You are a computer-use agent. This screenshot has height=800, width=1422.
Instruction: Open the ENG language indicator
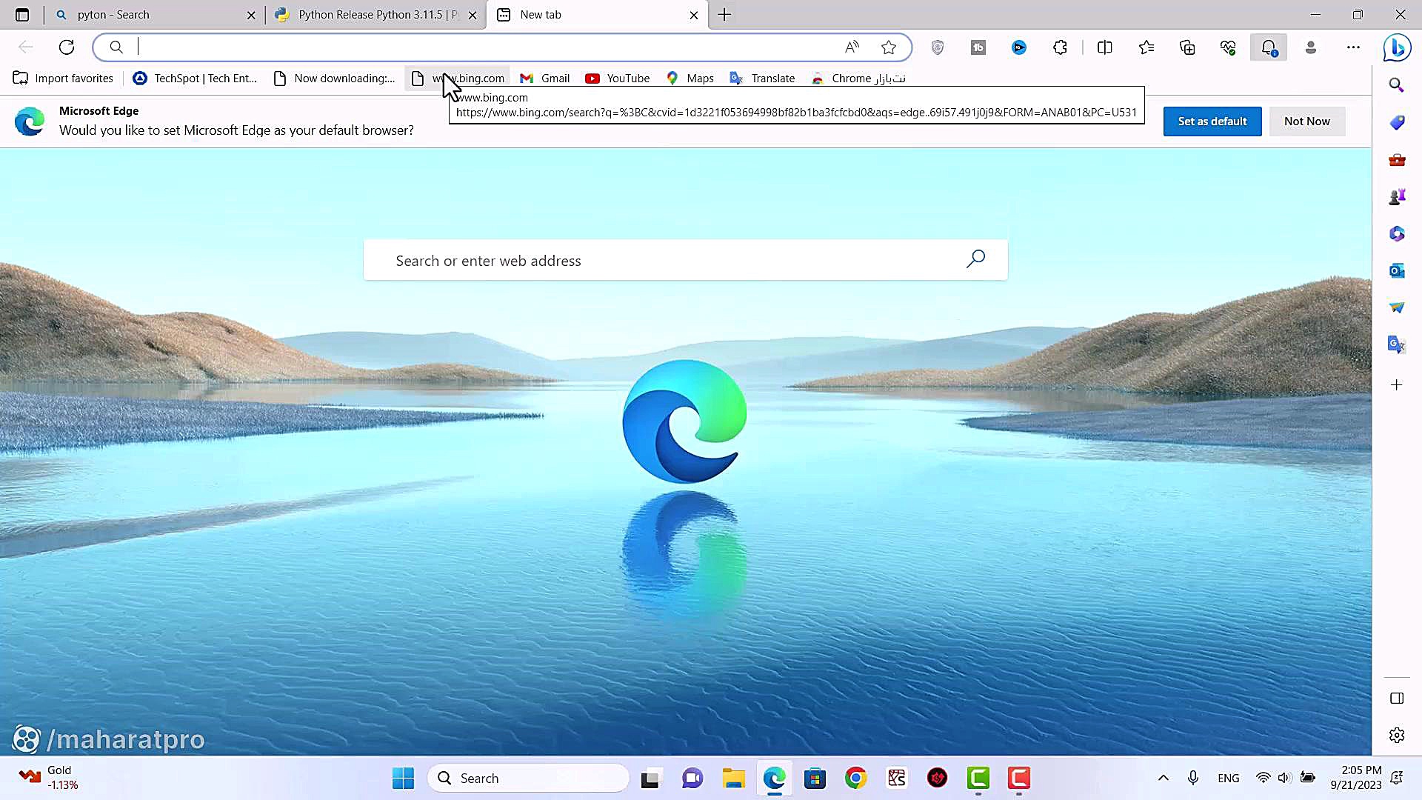tap(1228, 778)
